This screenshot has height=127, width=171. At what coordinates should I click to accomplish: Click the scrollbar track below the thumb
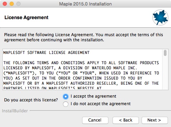[x=165, y=73]
